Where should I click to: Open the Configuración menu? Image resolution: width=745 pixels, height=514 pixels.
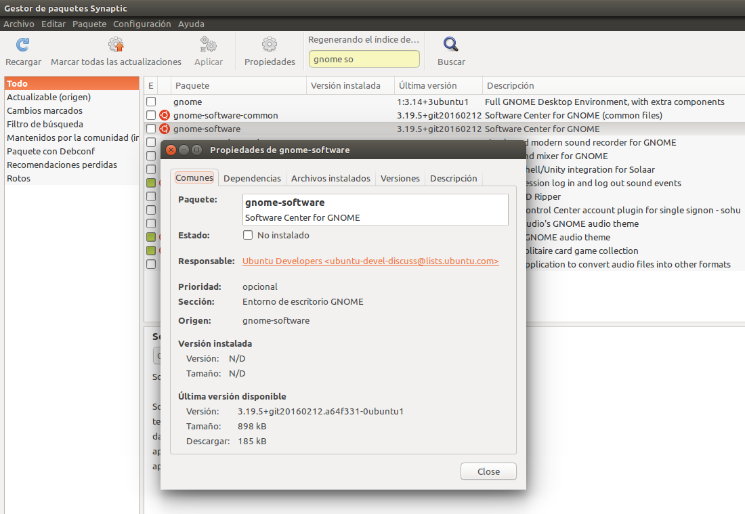tap(142, 24)
